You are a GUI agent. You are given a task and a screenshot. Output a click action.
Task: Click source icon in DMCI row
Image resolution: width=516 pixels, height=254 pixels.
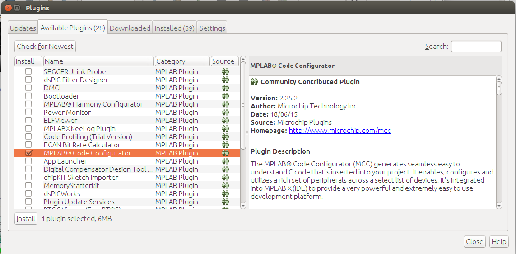click(225, 88)
